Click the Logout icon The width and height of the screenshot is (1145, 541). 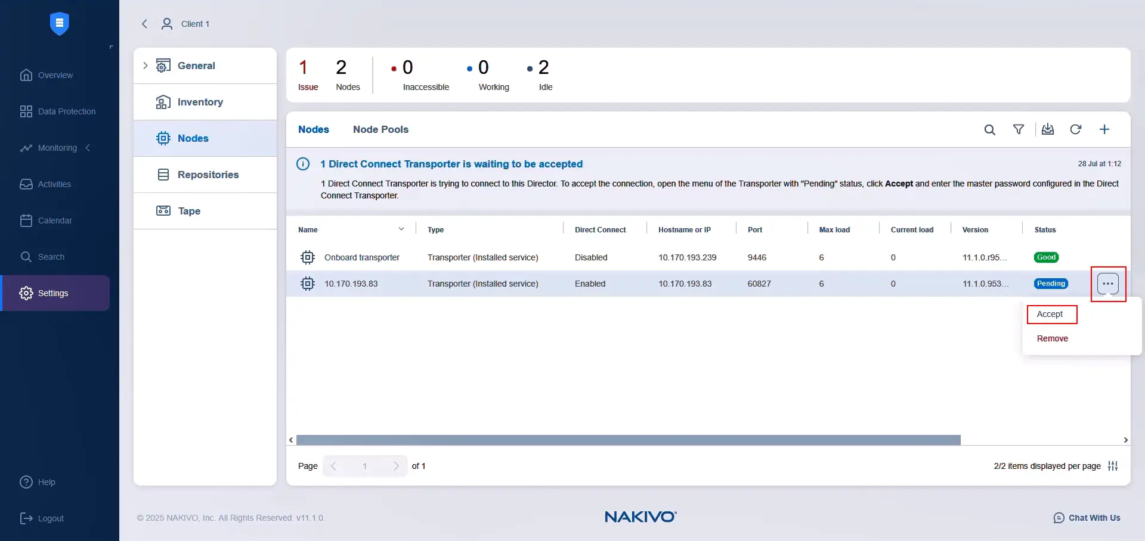(x=26, y=518)
